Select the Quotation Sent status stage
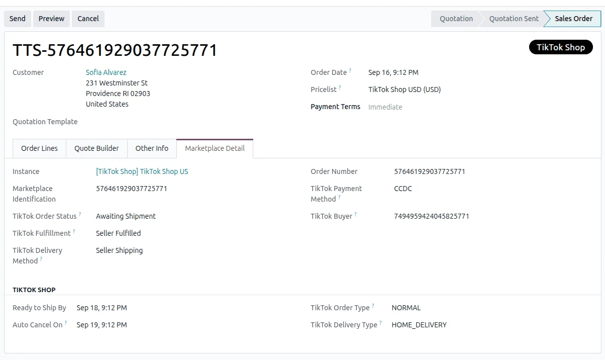 [514, 19]
